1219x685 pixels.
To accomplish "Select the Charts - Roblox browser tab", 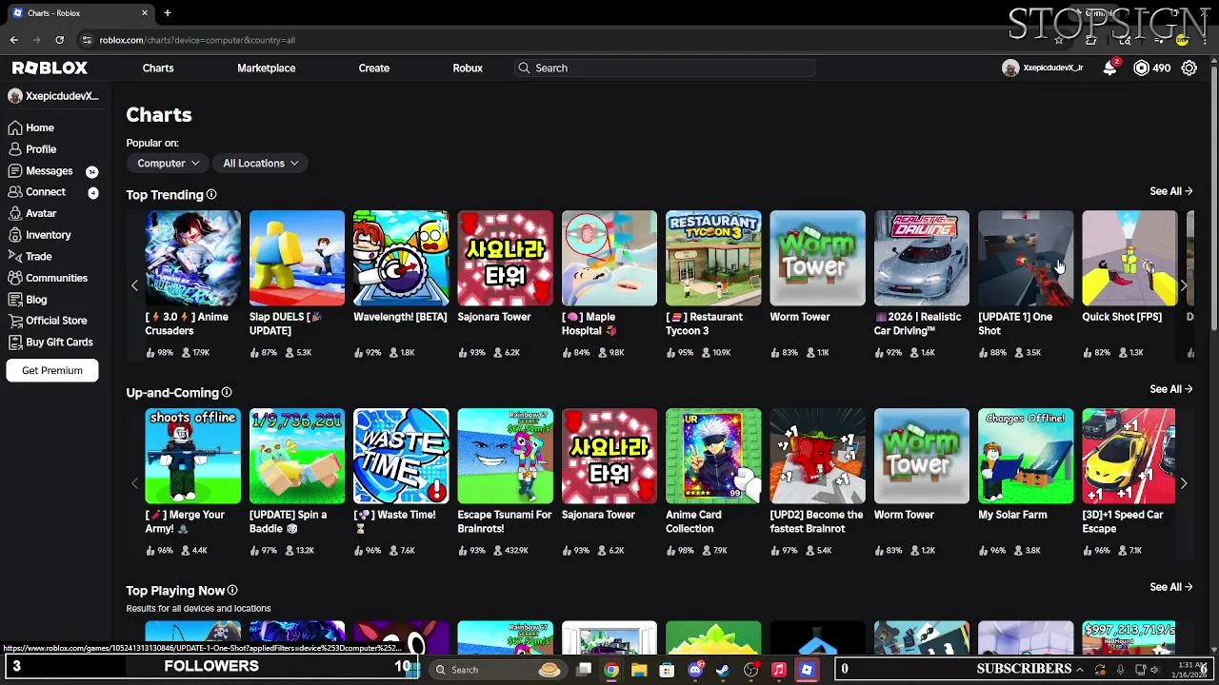I will point(80,13).
